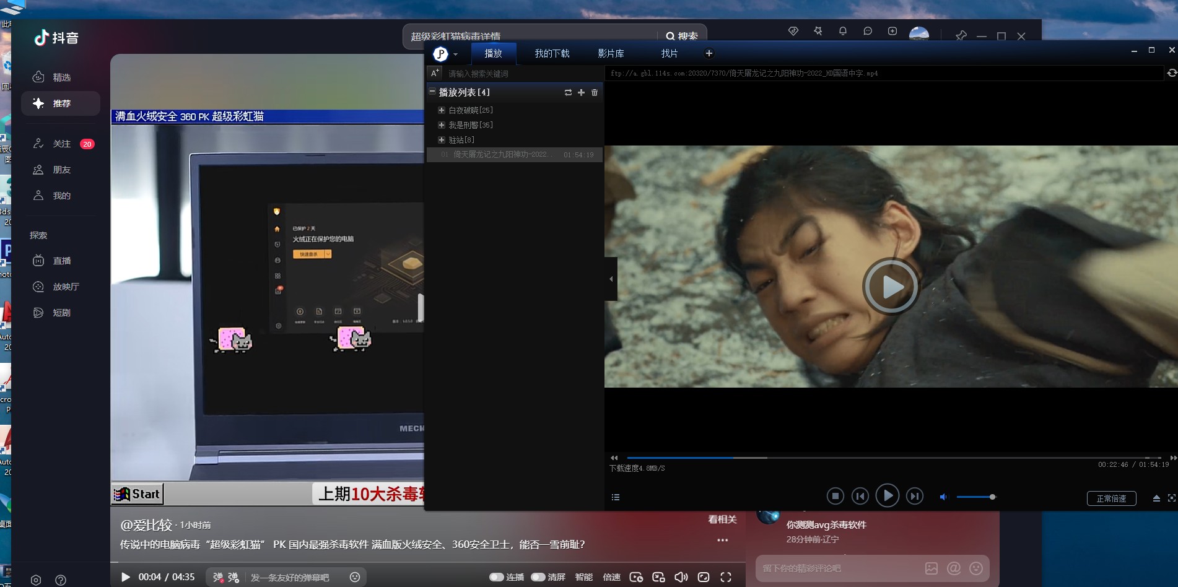Switch to 找片 tab
1178x587 pixels.
point(670,53)
